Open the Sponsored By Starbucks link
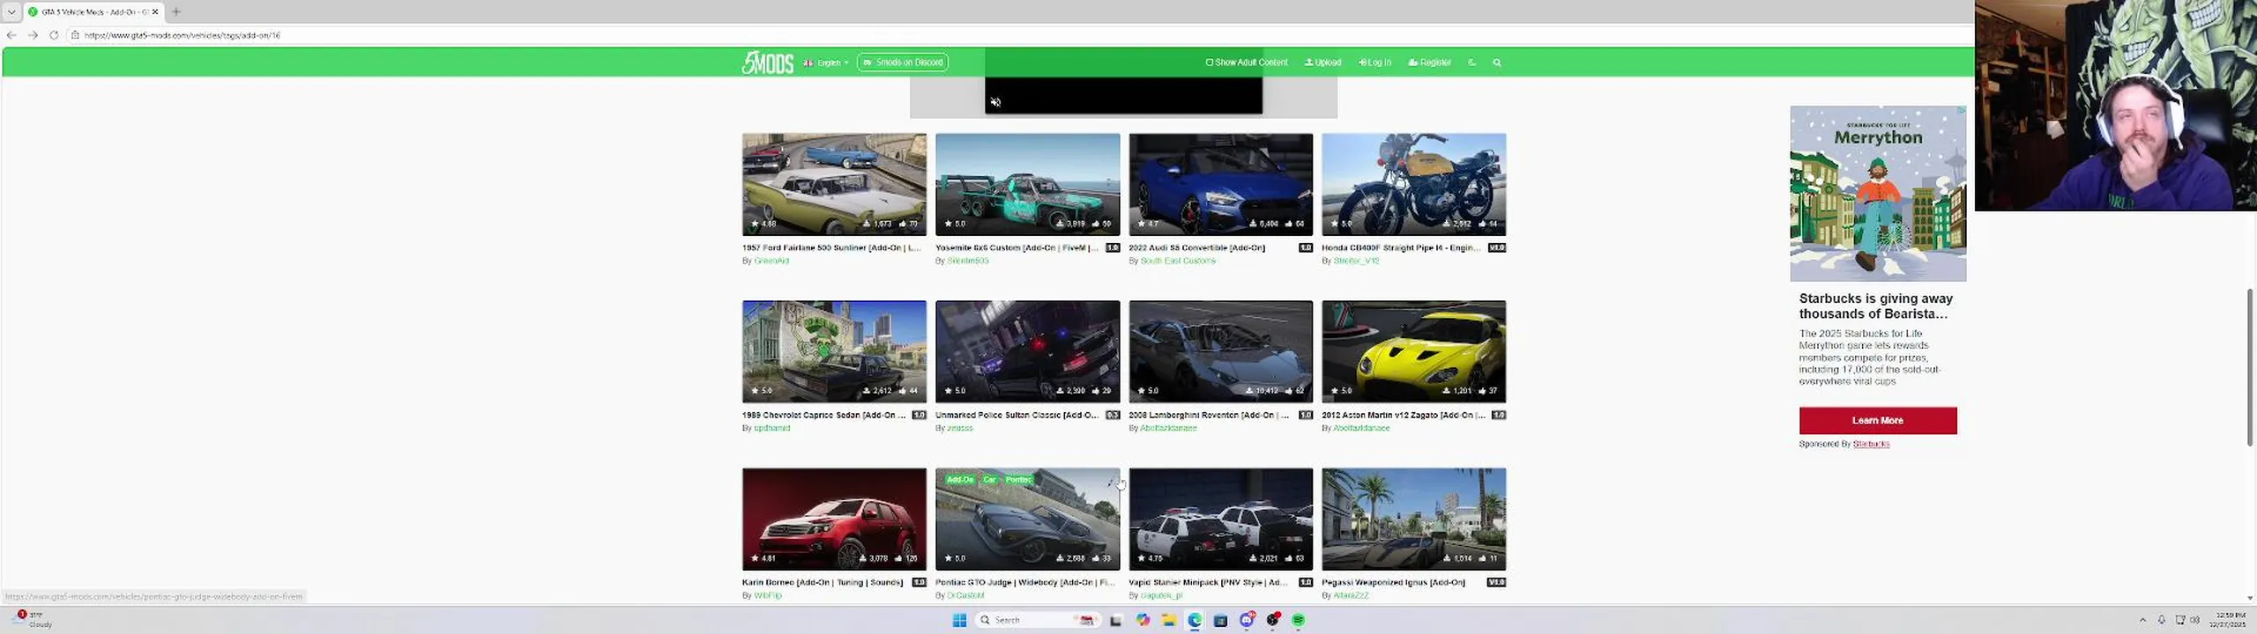2257x634 pixels. tap(1871, 444)
